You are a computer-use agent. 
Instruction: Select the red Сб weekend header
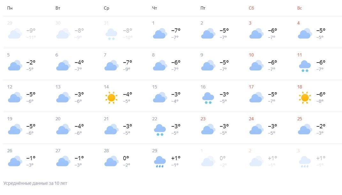point(251,8)
